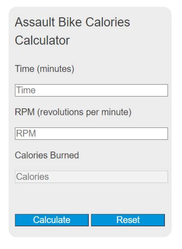Select the Calories output field
This screenshot has height=249, width=182.
[x=91, y=177]
